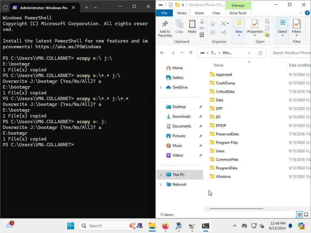Open Firefox from the taskbar
The height and width of the screenshot is (233, 311).
point(165,226)
